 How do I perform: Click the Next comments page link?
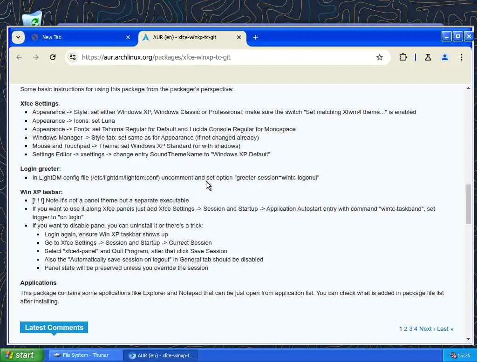[427, 329]
